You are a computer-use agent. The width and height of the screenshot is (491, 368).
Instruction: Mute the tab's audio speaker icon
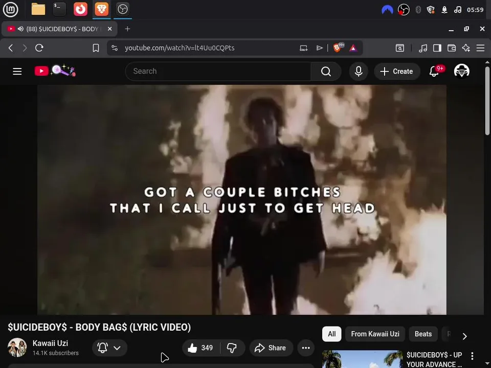pyautogui.click(x=20, y=29)
